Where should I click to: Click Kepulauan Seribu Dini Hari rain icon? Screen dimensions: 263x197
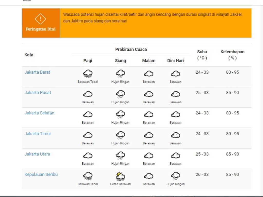click(x=175, y=176)
